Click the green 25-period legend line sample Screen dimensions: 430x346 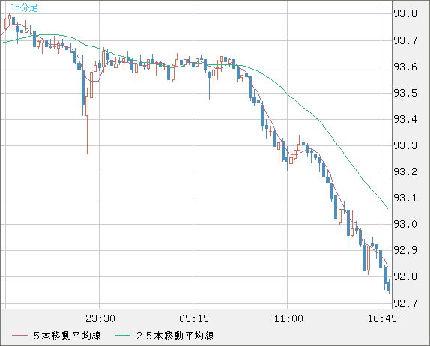pos(122,336)
